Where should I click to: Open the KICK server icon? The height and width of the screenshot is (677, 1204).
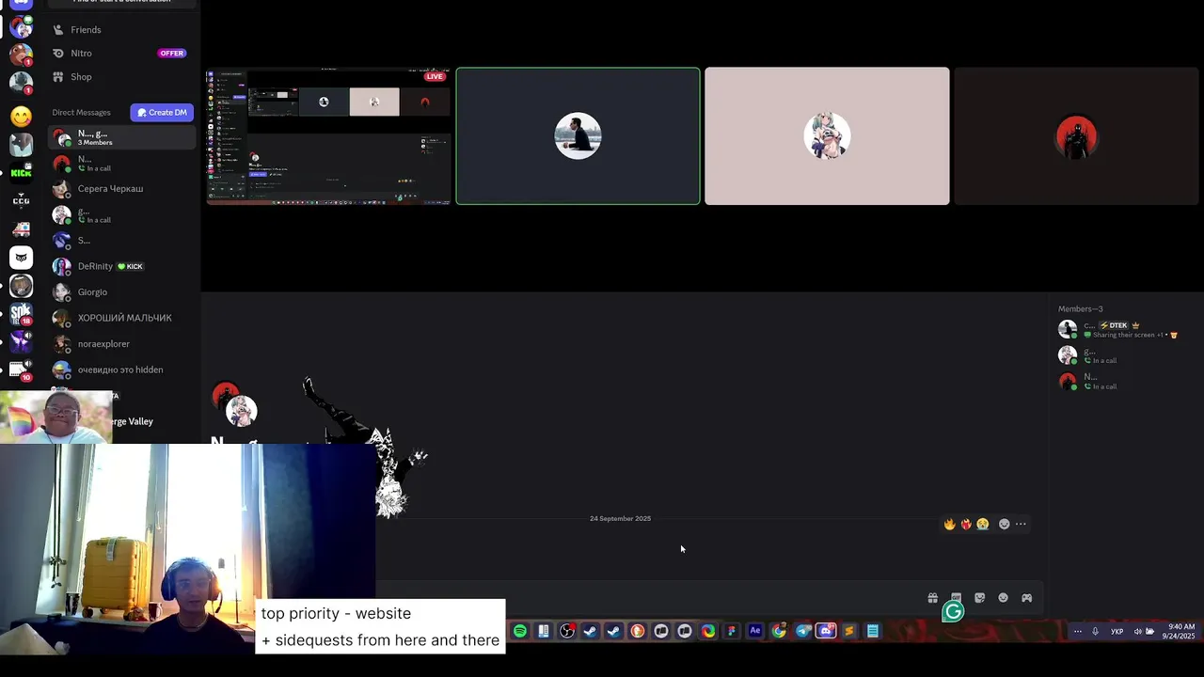click(21, 172)
